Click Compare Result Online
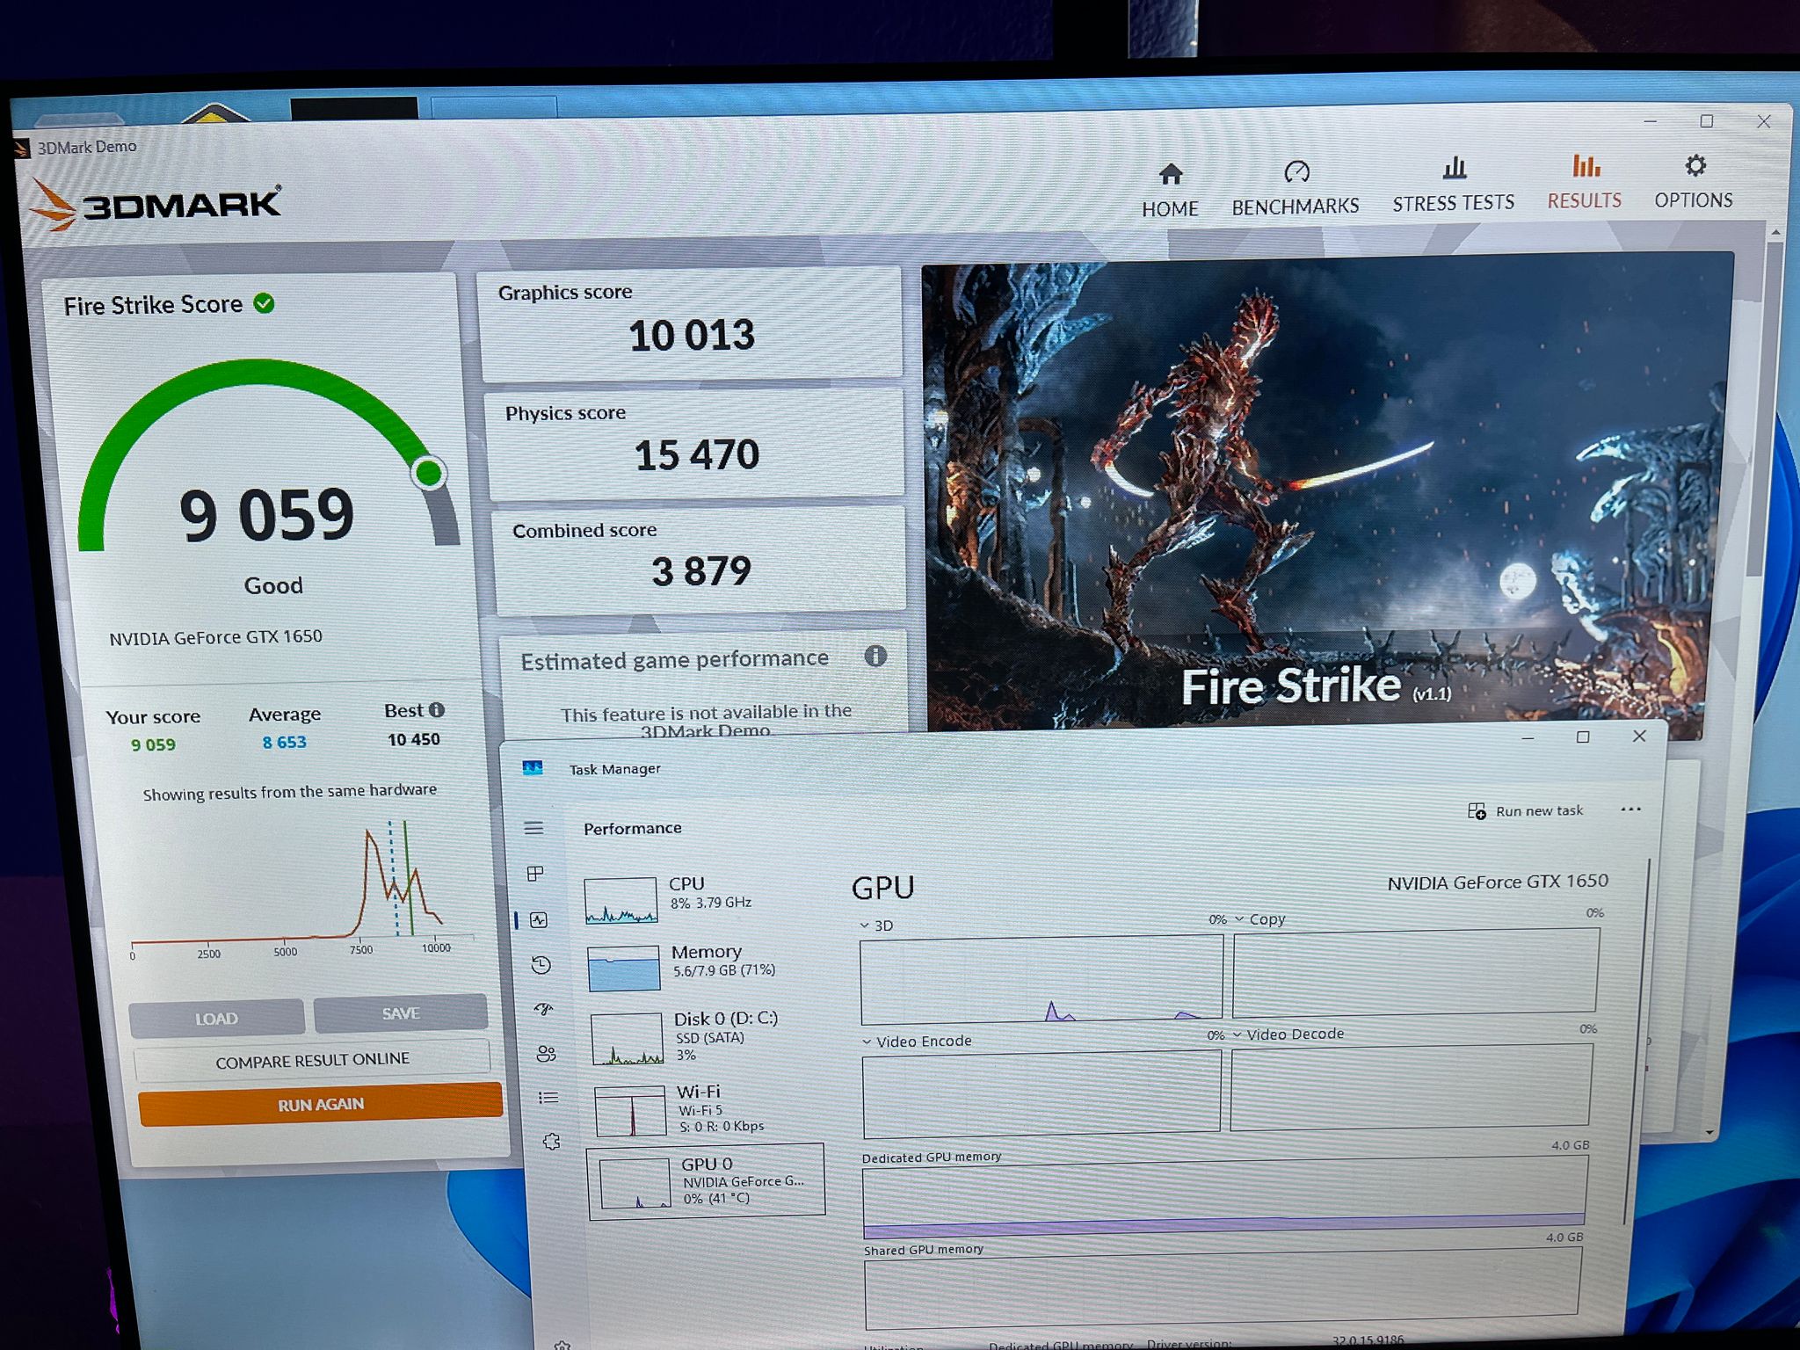Image resolution: width=1800 pixels, height=1350 pixels. click(x=312, y=1060)
